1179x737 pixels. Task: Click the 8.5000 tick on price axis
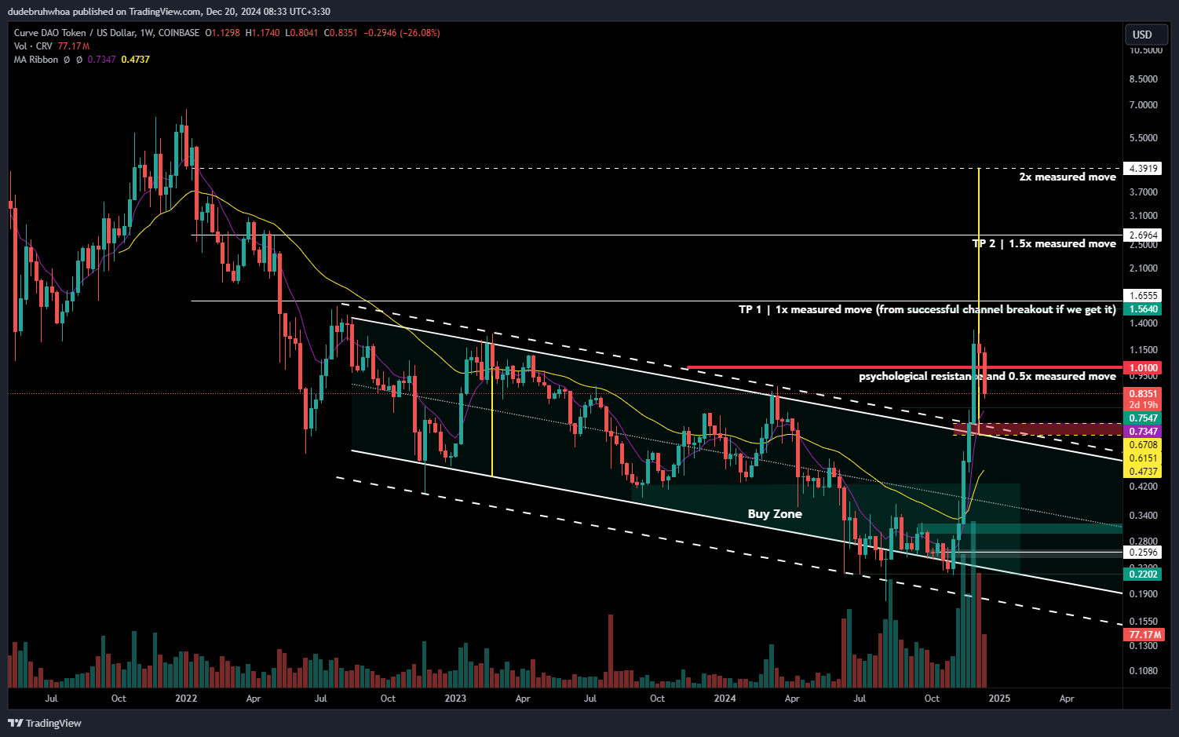pyautogui.click(x=1143, y=79)
